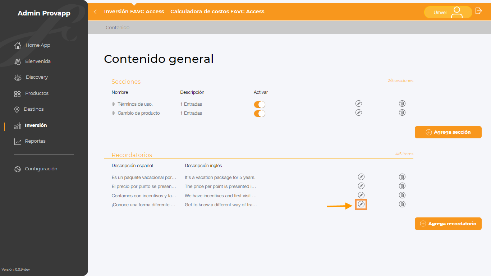
Task: Click the 'We have incentives and first visit' text
Action: point(221,196)
